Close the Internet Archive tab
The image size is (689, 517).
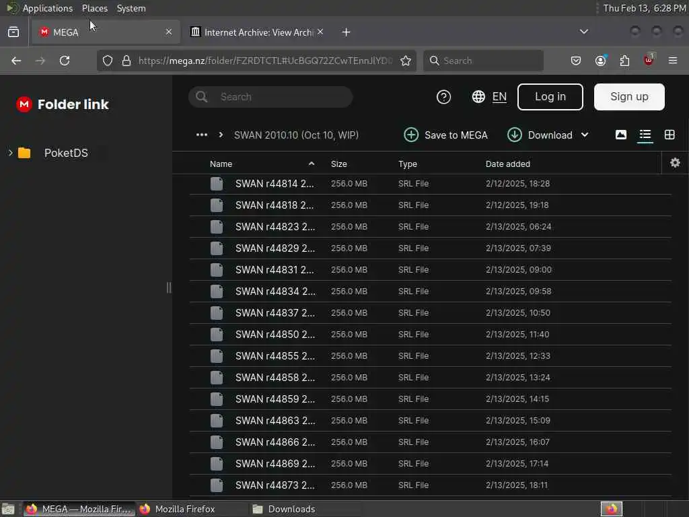click(x=320, y=32)
